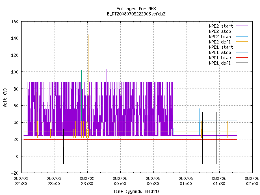Screen dimensions: 260x195
Task: Click the x-axis tick label 080706 00:30
Action: pyautogui.click(x=153, y=181)
